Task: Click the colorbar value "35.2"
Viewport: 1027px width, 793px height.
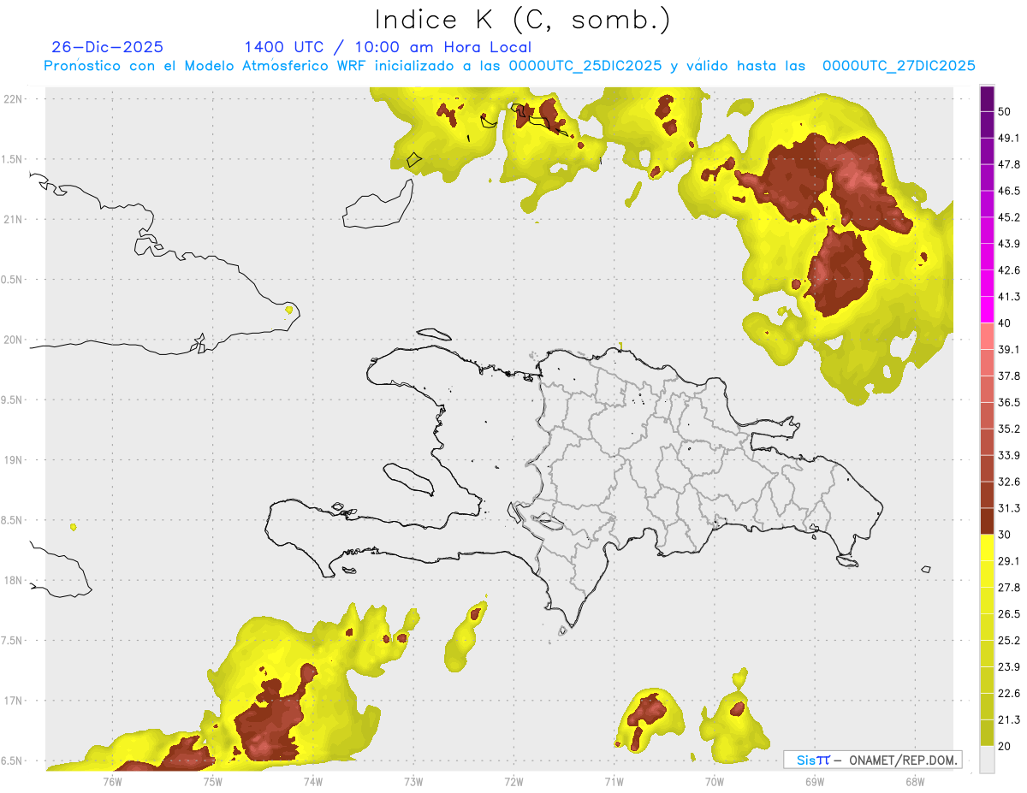Action: coord(1009,429)
